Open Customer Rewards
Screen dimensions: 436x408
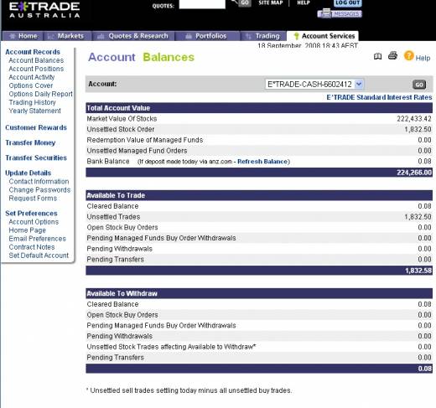36,127
